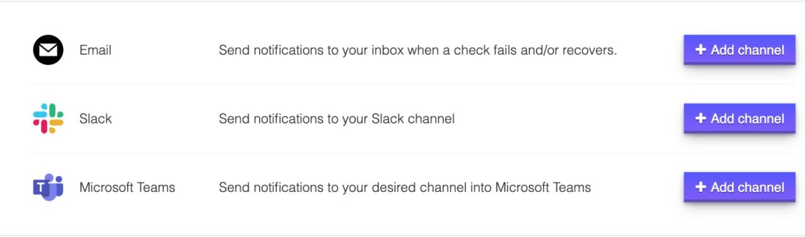The height and width of the screenshot is (237, 805).
Task: Click the Slack channel description text
Action: [x=336, y=118]
